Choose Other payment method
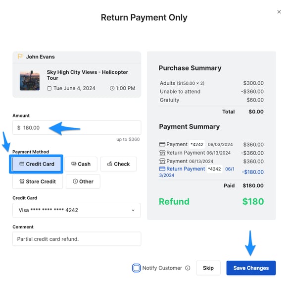This screenshot has height=287, width=289. (83, 181)
